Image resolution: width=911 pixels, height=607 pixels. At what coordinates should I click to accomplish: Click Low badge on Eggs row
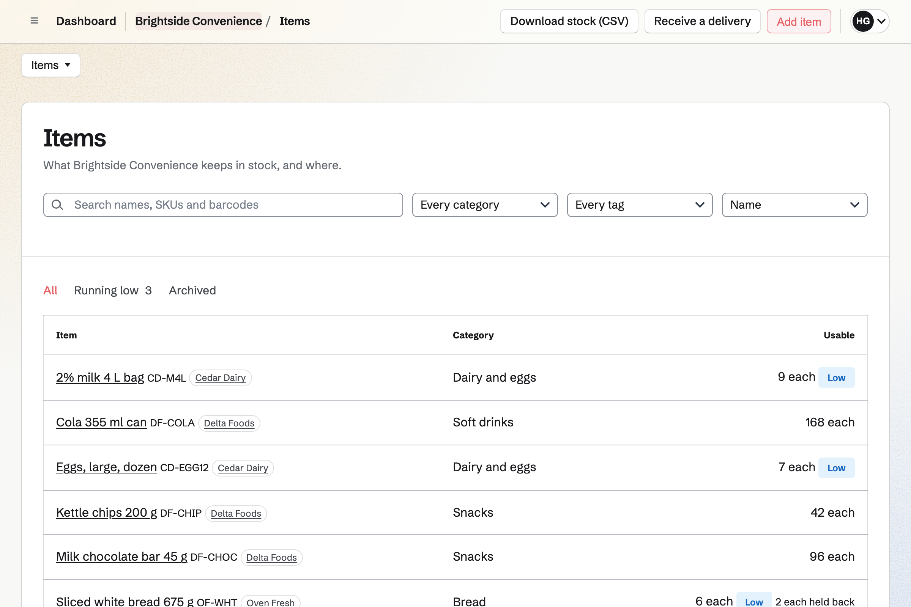(x=836, y=468)
